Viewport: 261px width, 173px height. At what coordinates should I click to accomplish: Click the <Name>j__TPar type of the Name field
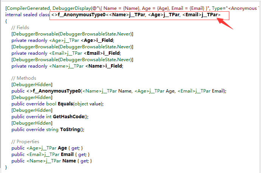pyautogui.click(x=66, y=66)
